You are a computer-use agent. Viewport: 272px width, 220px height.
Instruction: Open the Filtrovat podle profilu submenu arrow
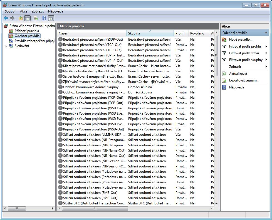[x=266, y=46]
